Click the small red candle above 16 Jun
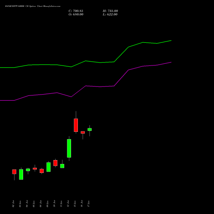Viewport: 214px width, 214px height. click(83, 132)
